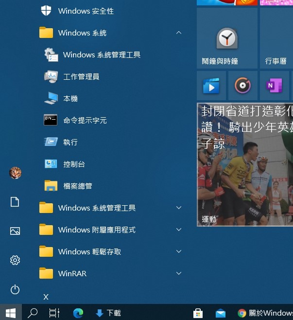
Task: Launch Windows 系統管理工具 gear shortcut
Action: (51, 54)
